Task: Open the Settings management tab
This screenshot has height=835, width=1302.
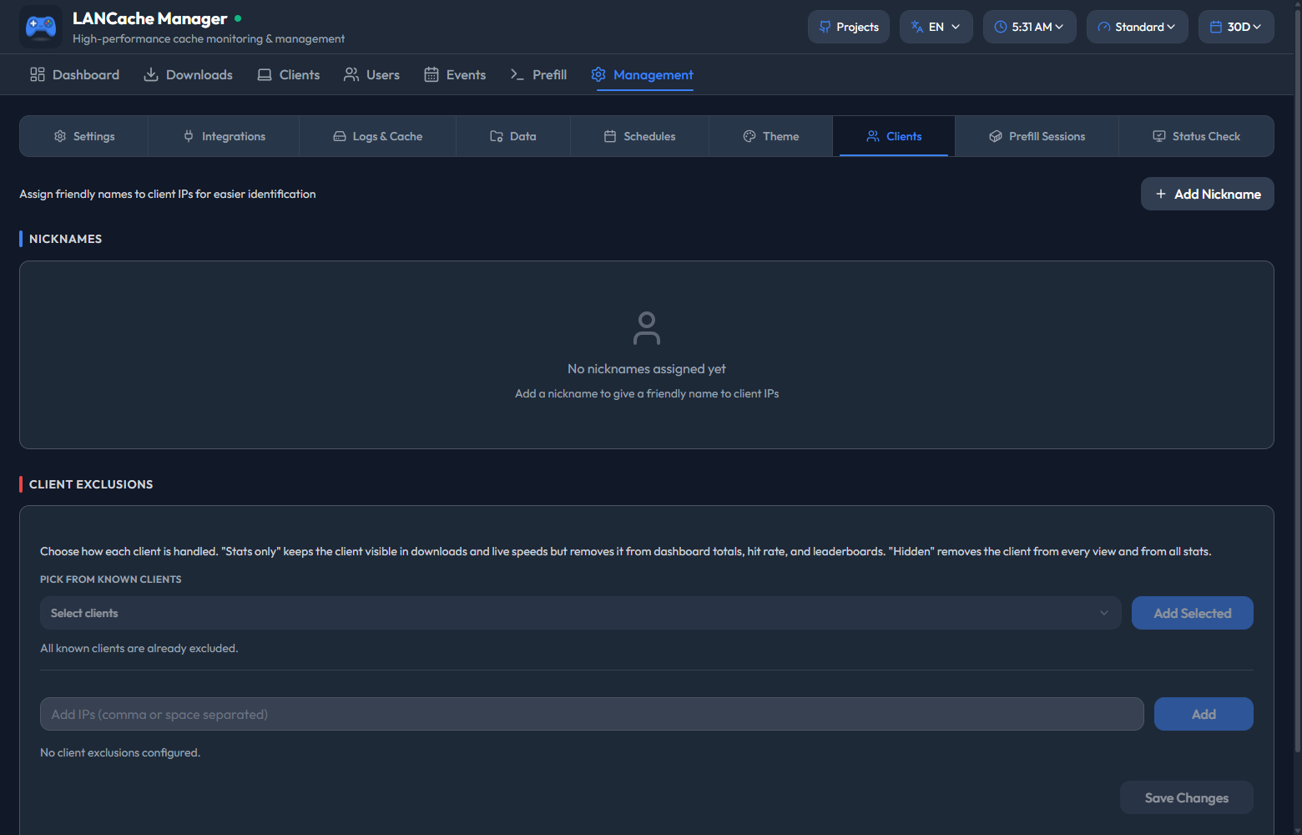Action: click(x=84, y=136)
